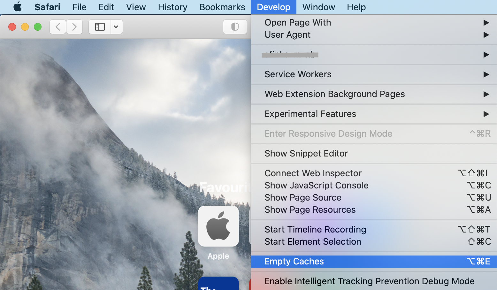
Task: Choose Connect Web Inspector
Action: click(374, 173)
